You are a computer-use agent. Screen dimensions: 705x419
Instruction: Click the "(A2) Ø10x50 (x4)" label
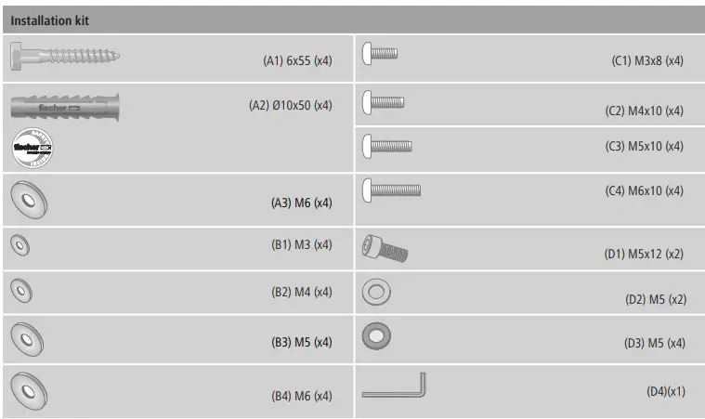(x=290, y=106)
